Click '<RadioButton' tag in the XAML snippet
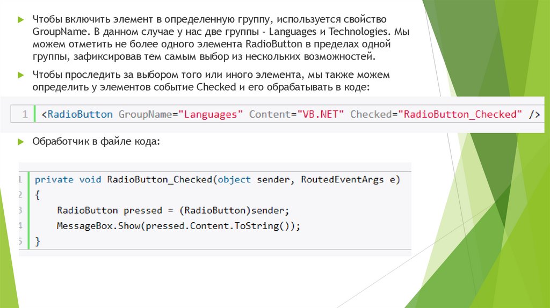 77,114
